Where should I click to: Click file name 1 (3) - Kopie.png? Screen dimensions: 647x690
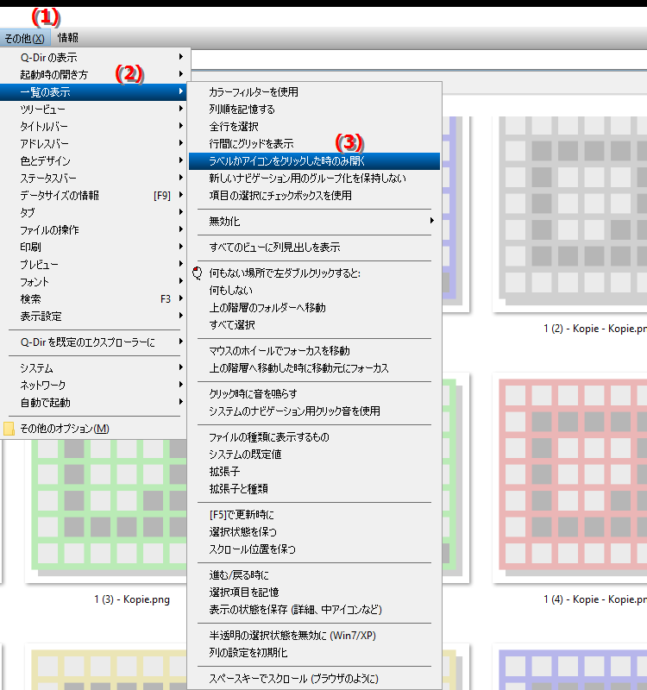132,599
